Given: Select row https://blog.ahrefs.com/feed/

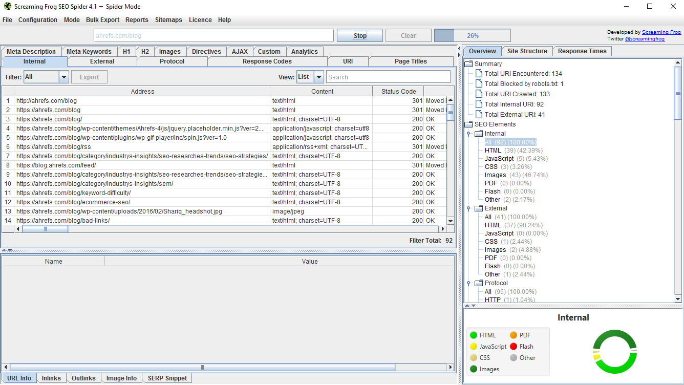Looking at the screenshot, I should [224, 165].
